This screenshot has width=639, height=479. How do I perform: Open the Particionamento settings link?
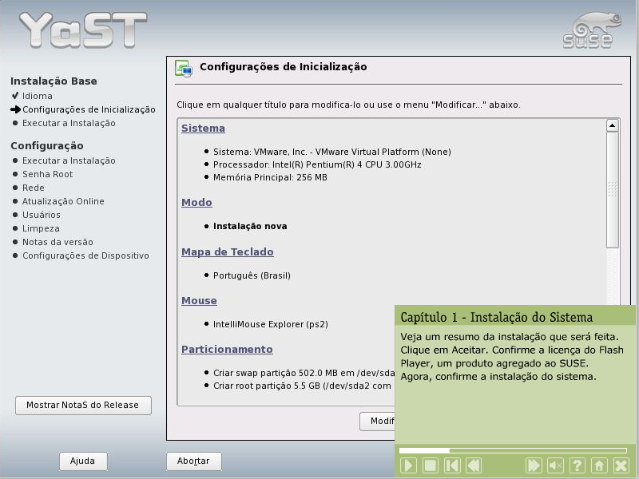[227, 350]
